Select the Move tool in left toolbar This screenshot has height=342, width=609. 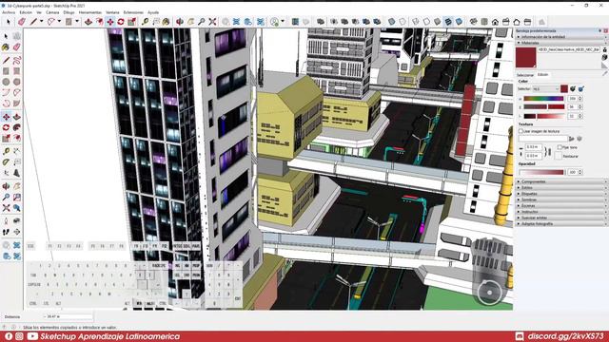6,117
